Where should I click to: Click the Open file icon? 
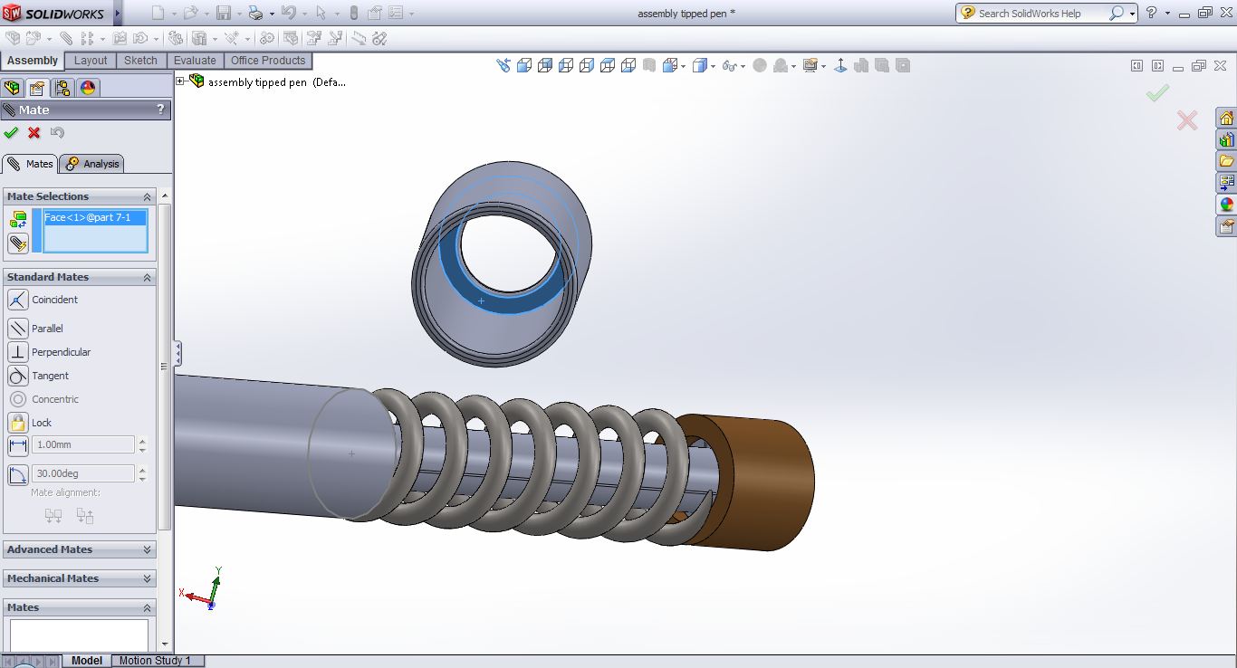(x=190, y=13)
